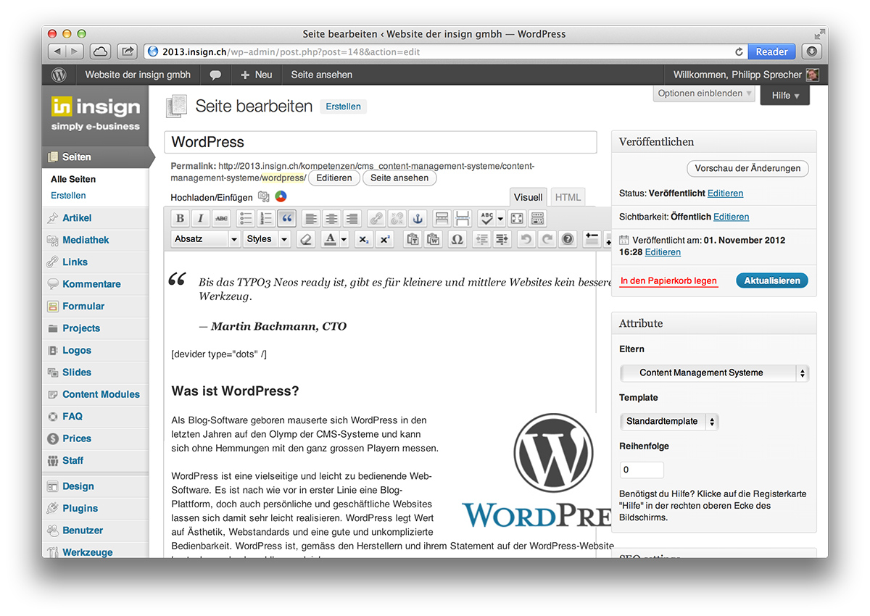Click the colorful circle icon beside Hochladen/Einfügen
870x616 pixels.
281,196
